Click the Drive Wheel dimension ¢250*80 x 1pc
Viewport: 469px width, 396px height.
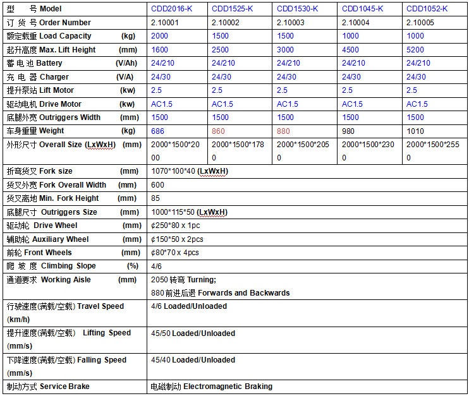(176, 225)
